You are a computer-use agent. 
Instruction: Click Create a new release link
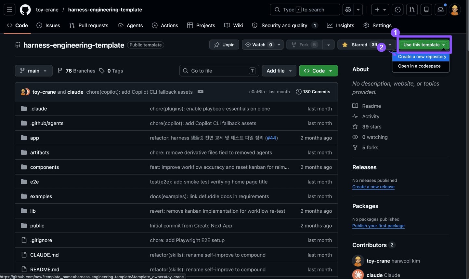click(373, 187)
